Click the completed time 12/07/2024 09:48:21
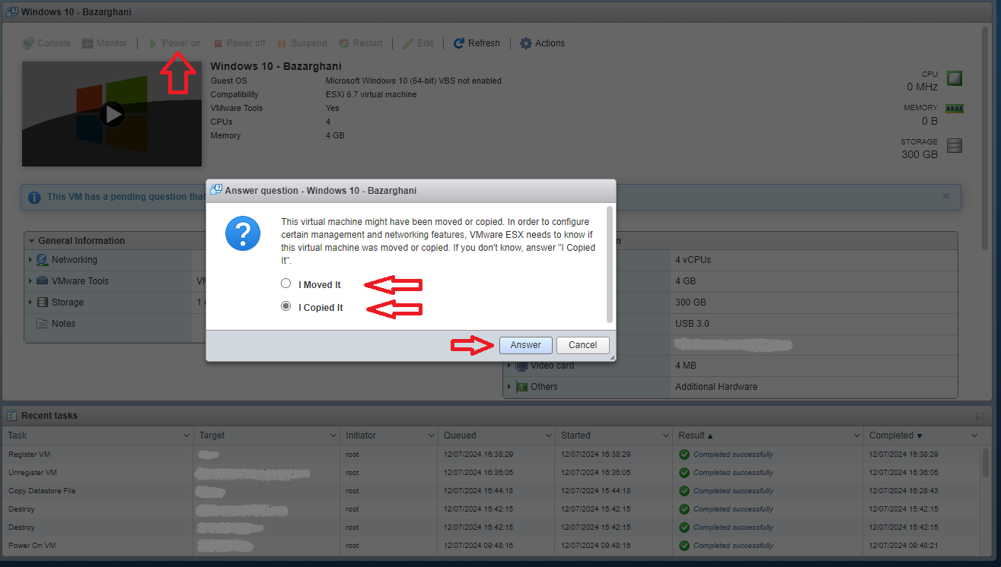 tap(904, 546)
